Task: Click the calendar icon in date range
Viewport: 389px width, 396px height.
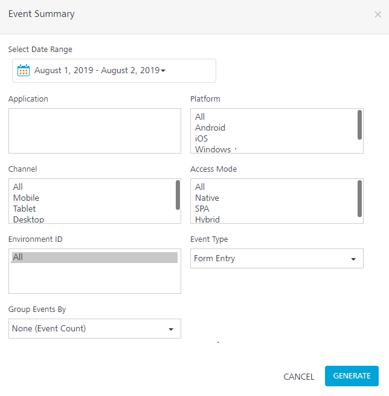Action: click(24, 70)
